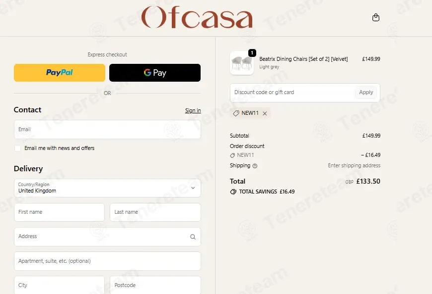432x294 pixels.
Task: Apply the discount code
Action: (x=366, y=93)
